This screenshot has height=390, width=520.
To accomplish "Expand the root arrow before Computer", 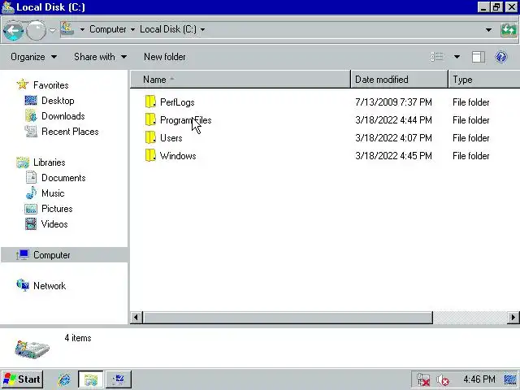I will (x=82, y=29).
